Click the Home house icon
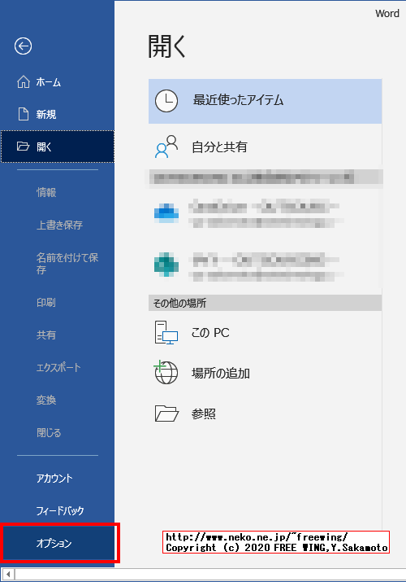The width and height of the screenshot is (406, 582). click(x=24, y=81)
